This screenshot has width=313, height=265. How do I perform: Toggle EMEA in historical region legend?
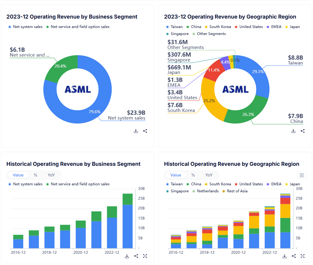coord(274,184)
